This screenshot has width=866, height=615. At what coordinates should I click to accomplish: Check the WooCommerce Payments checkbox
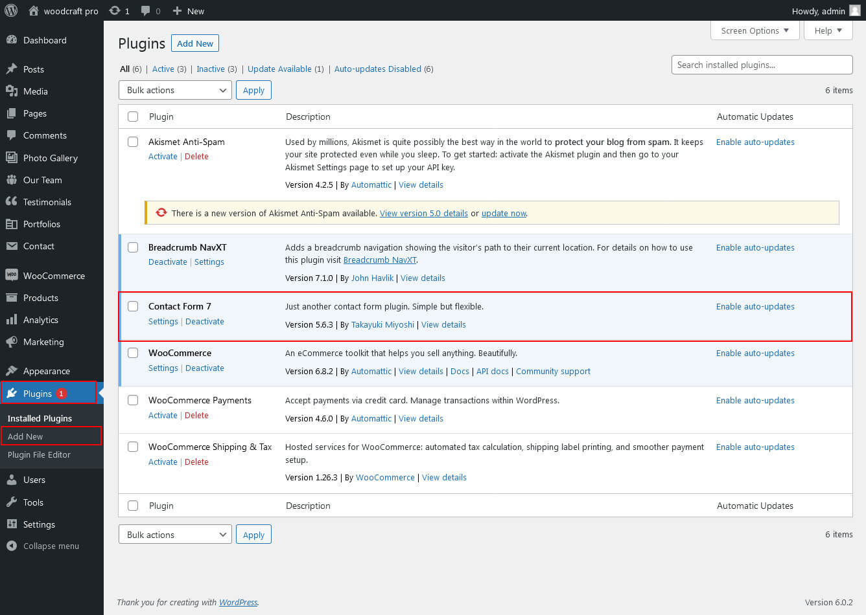coord(133,400)
